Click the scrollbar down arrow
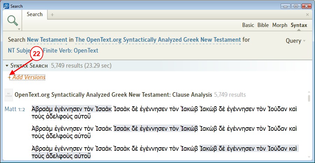This screenshot has width=315, height=163. (x=310, y=157)
